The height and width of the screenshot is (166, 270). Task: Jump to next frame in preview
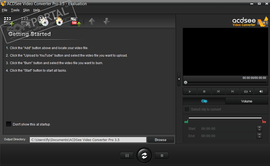(x=233, y=91)
